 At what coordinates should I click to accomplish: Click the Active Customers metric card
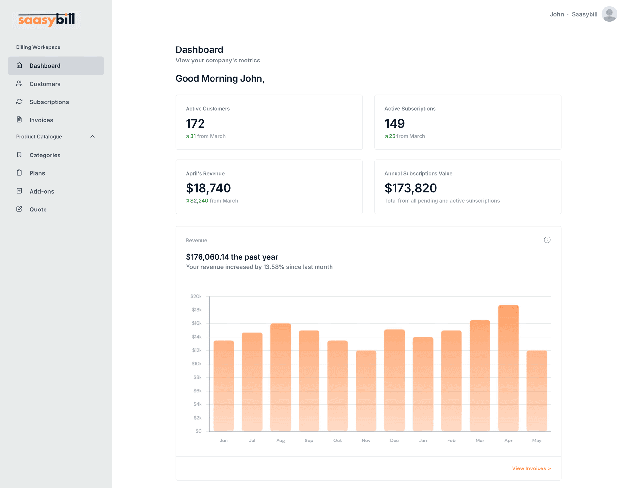(269, 122)
